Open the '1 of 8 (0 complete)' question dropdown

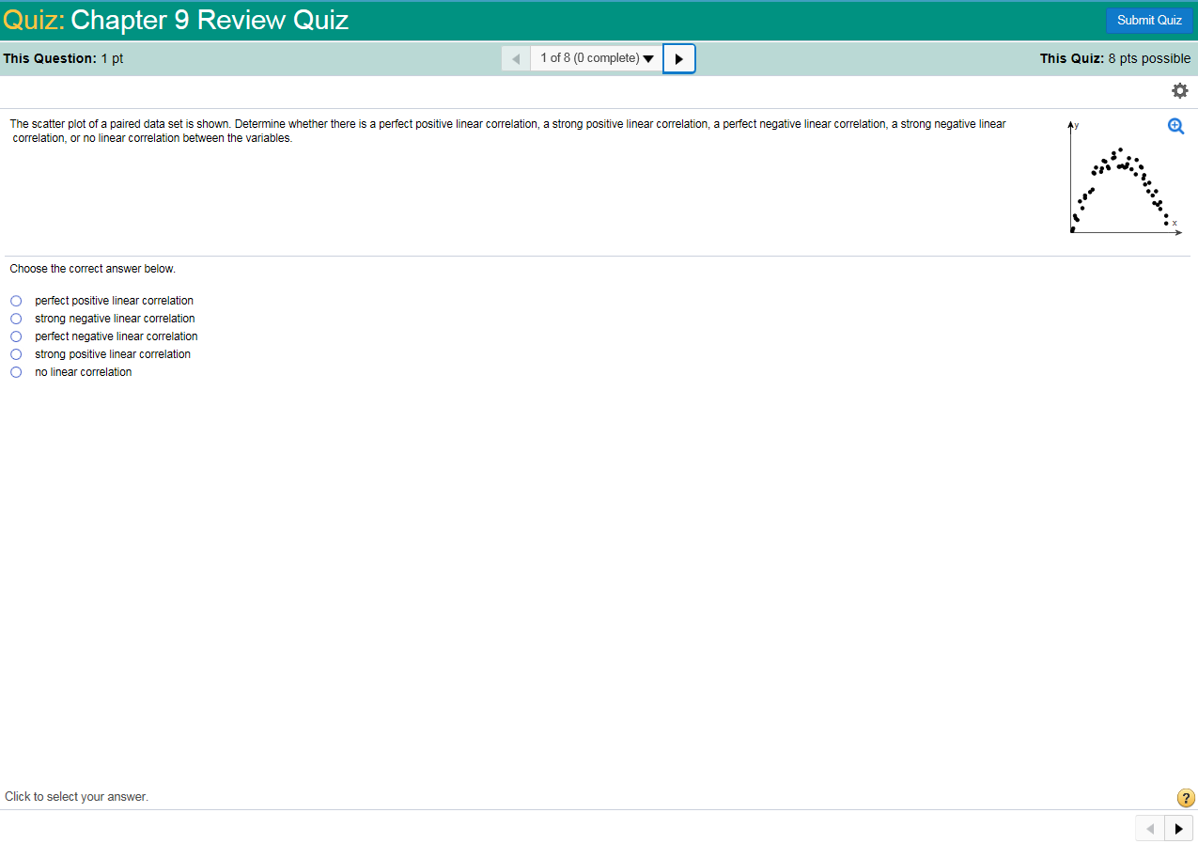(x=597, y=58)
